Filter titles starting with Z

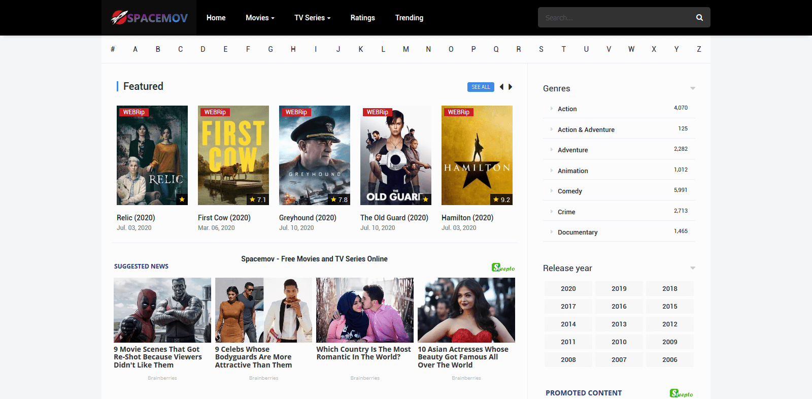[699, 49]
